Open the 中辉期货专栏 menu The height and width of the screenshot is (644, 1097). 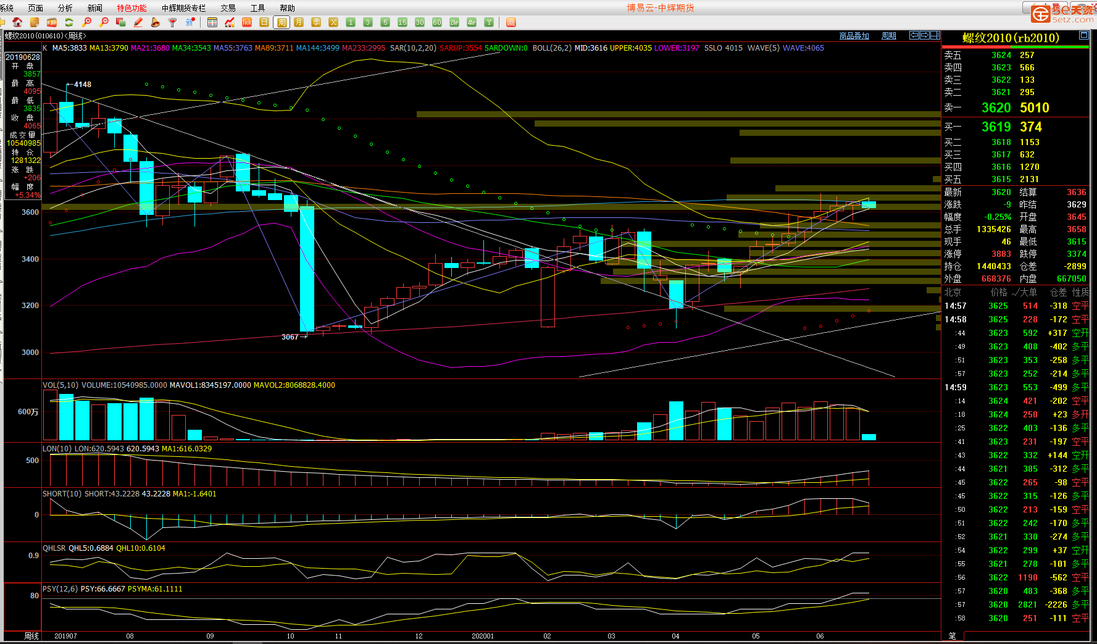[x=184, y=8]
